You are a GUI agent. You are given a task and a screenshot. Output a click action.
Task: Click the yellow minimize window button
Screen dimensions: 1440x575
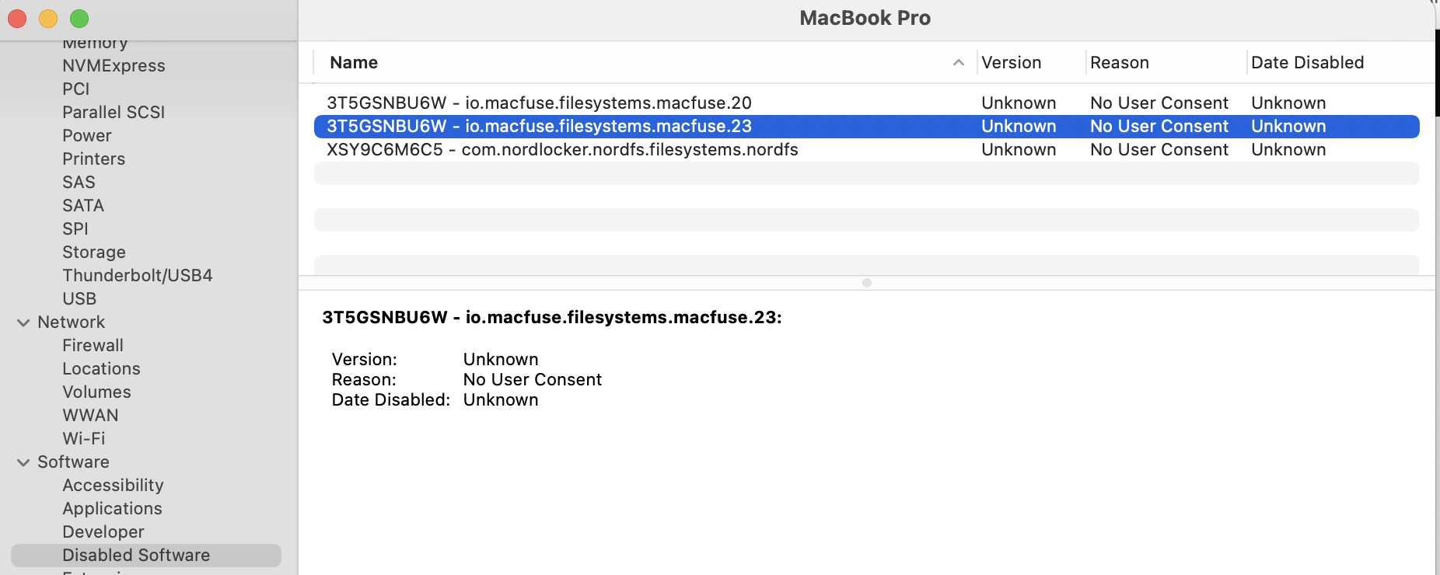(x=48, y=19)
